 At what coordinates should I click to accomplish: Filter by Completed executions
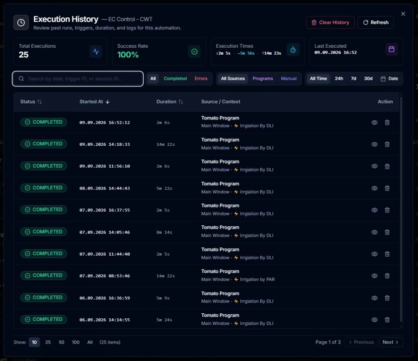pos(175,79)
